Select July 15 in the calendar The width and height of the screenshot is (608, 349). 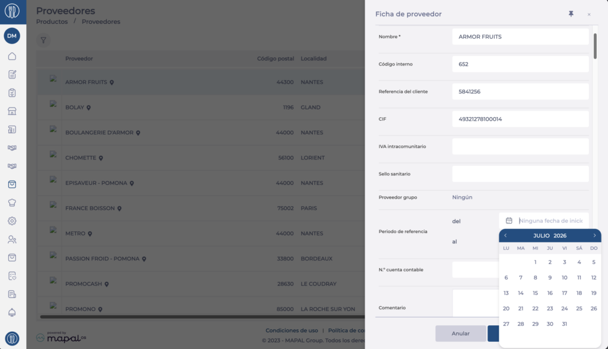[x=535, y=293]
